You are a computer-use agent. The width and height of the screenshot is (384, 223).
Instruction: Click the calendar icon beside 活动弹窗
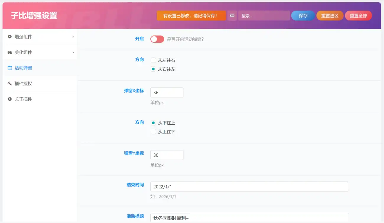10,68
